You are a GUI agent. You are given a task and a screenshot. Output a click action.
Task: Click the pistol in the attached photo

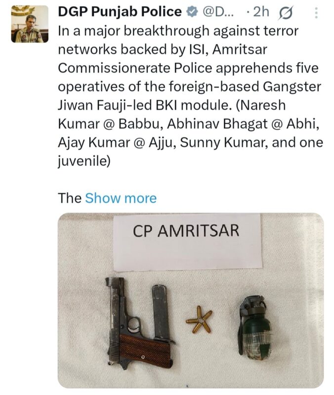136,324
